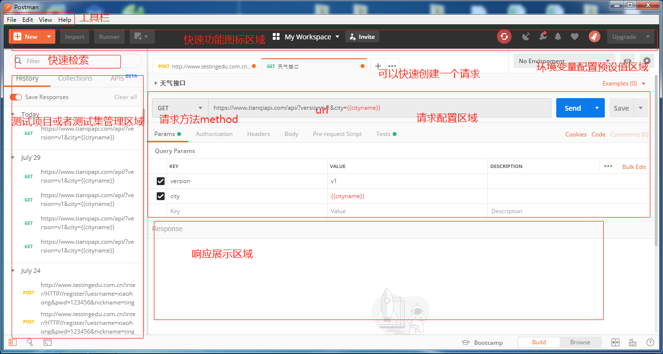
Task: Open the GET method dropdown
Action: 180,108
